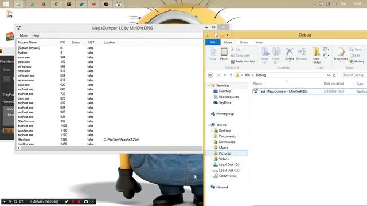Click the History button in the ribbon
The width and height of the screenshot is (367, 206).
point(357,61)
